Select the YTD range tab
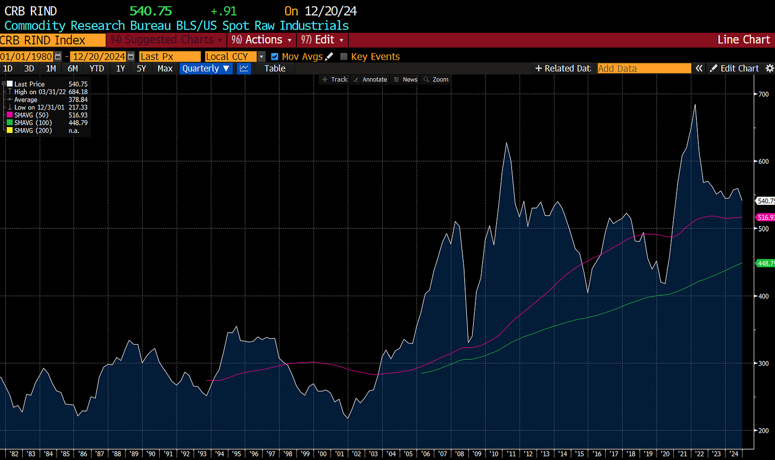 tap(96, 68)
